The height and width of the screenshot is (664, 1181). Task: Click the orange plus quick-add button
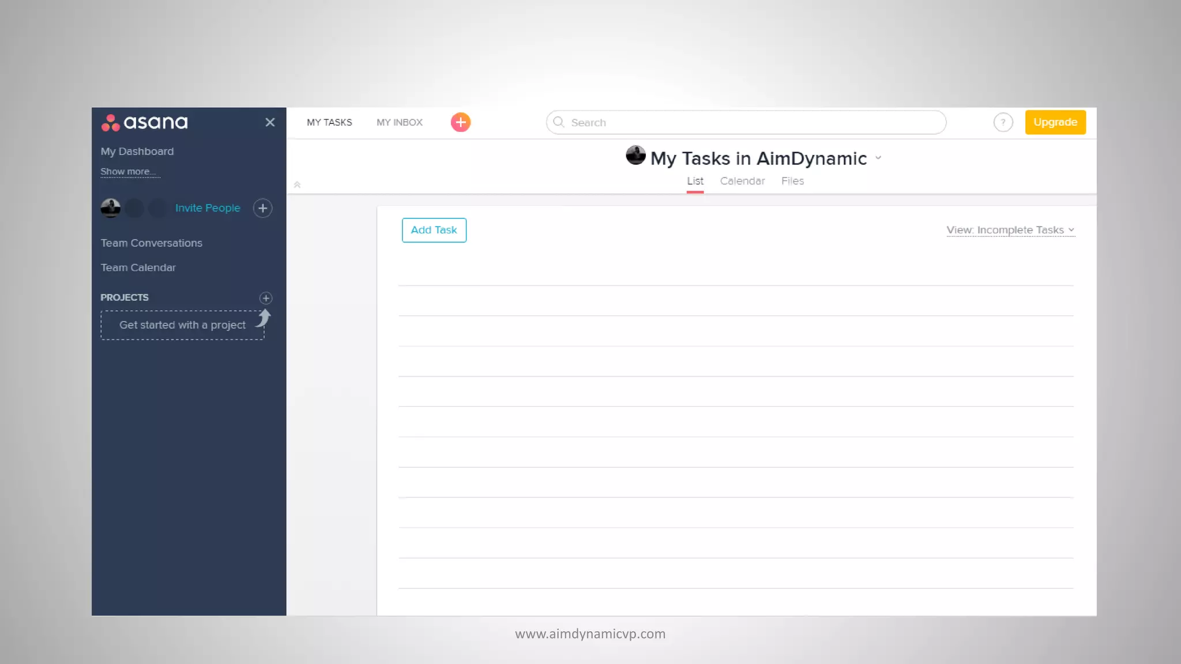tap(460, 122)
